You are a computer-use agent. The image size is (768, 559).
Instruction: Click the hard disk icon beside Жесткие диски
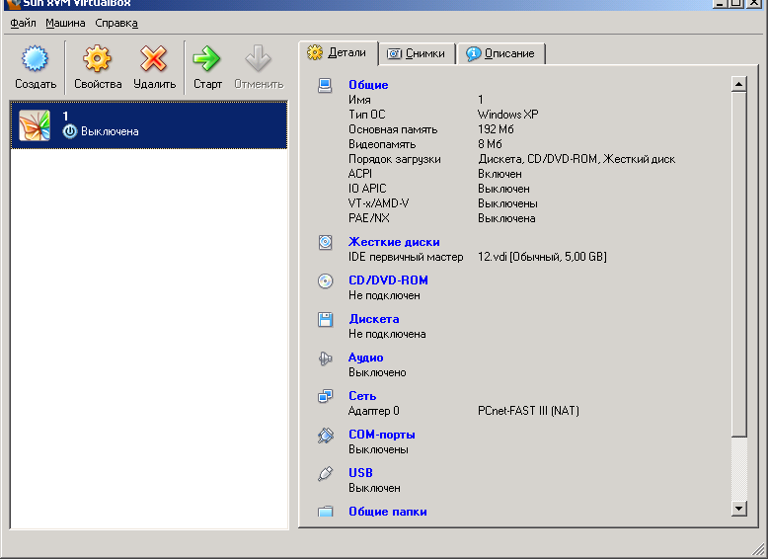(325, 242)
